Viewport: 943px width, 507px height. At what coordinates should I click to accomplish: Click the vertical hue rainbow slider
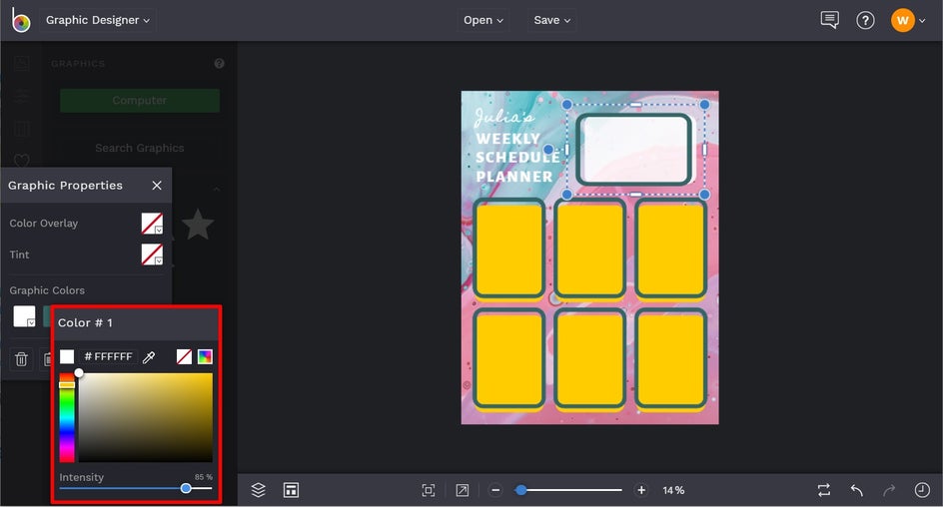67,418
